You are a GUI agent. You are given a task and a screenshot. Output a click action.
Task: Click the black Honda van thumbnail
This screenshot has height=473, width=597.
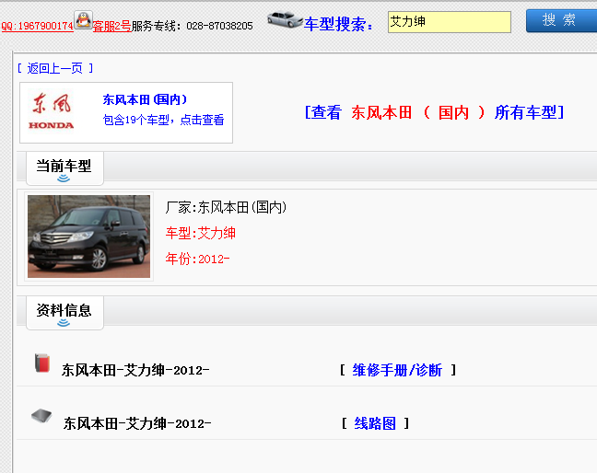(x=88, y=236)
